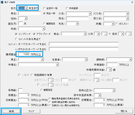This screenshot has height=115, width=135.
Task: Uncheck the アウトブリード checkbox
Action: [34, 34]
